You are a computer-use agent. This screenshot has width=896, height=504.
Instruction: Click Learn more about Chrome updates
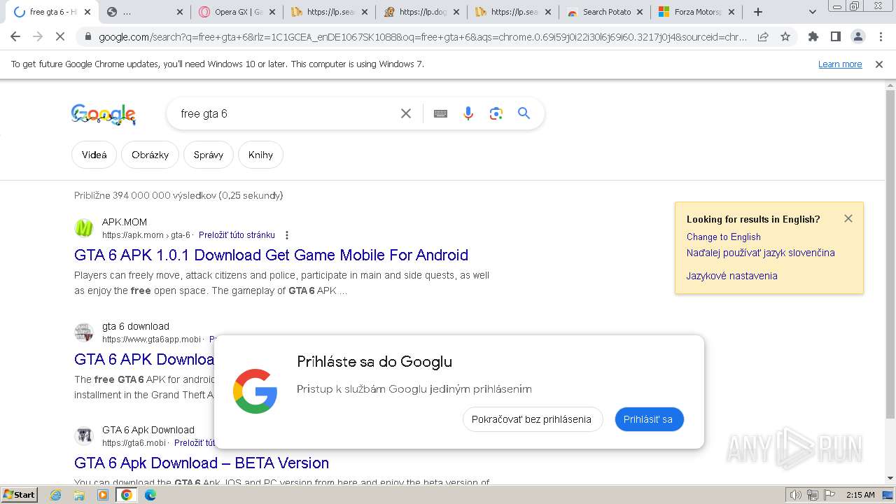(x=840, y=64)
